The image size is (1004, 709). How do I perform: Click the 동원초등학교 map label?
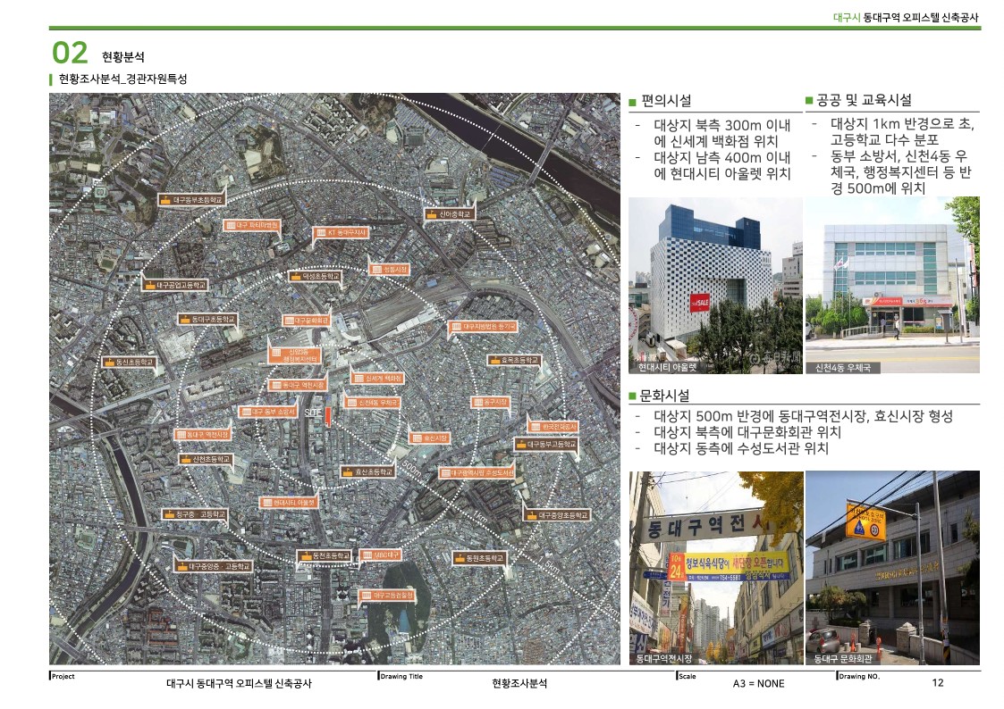pyautogui.click(x=479, y=558)
